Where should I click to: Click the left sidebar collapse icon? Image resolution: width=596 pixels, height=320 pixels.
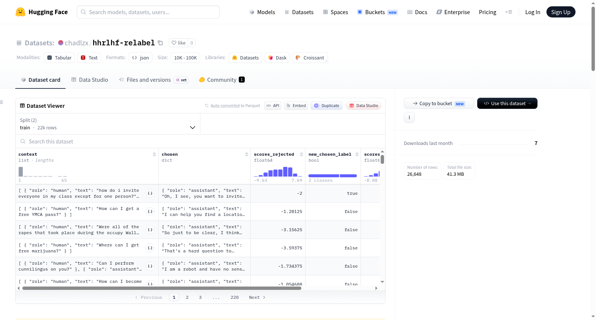coord(1,102)
